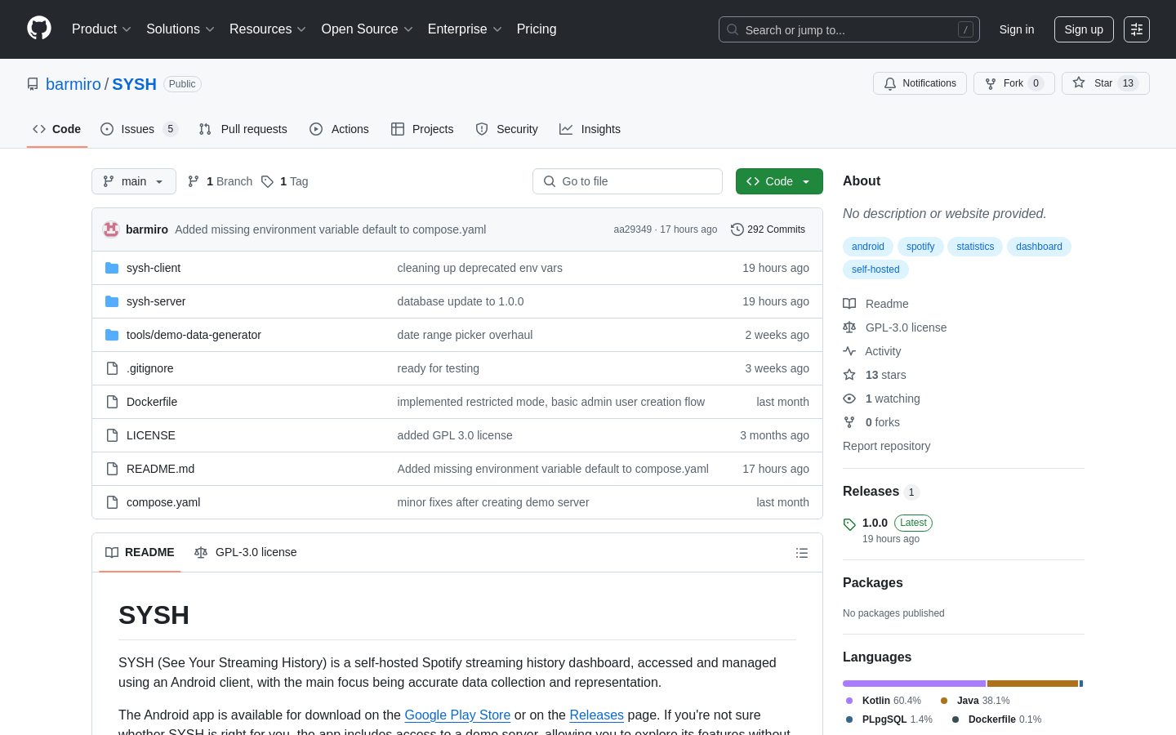Open the 292 Commits history

(x=768, y=229)
